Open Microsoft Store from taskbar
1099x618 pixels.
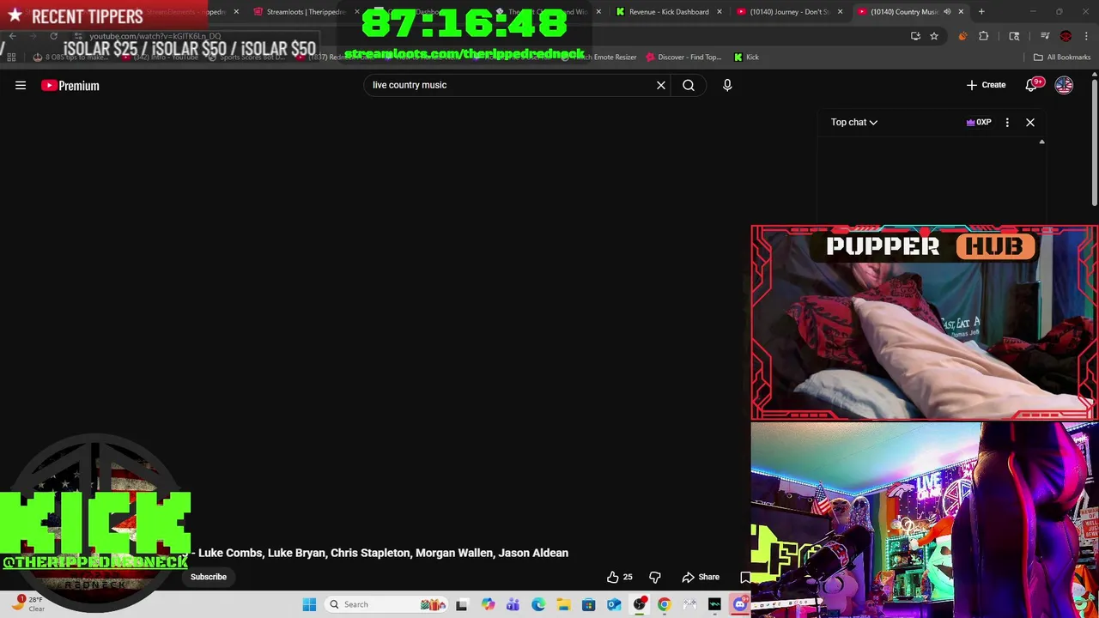pyautogui.click(x=588, y=604)
